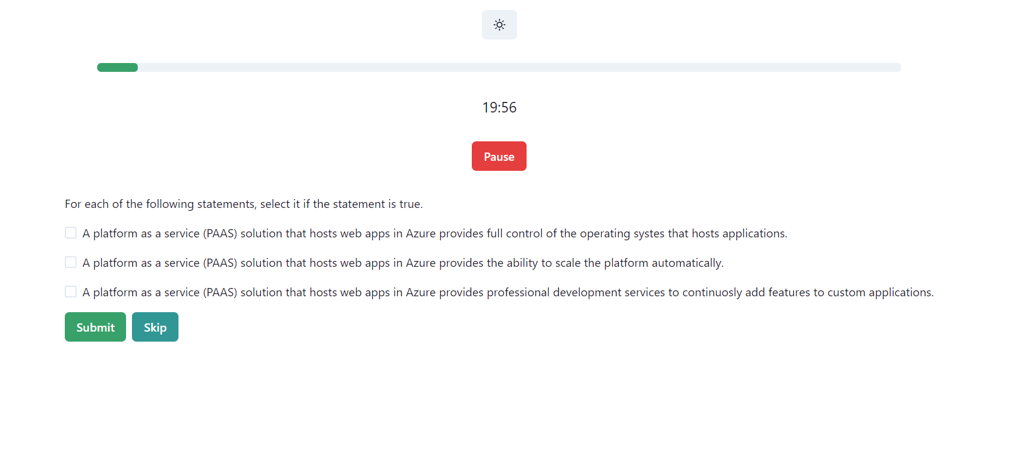Submit the selected answers

(95, 327)
